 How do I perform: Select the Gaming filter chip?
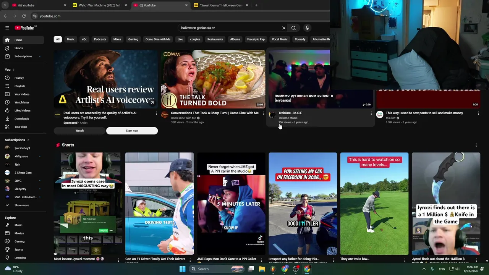(x=133, y=39)
